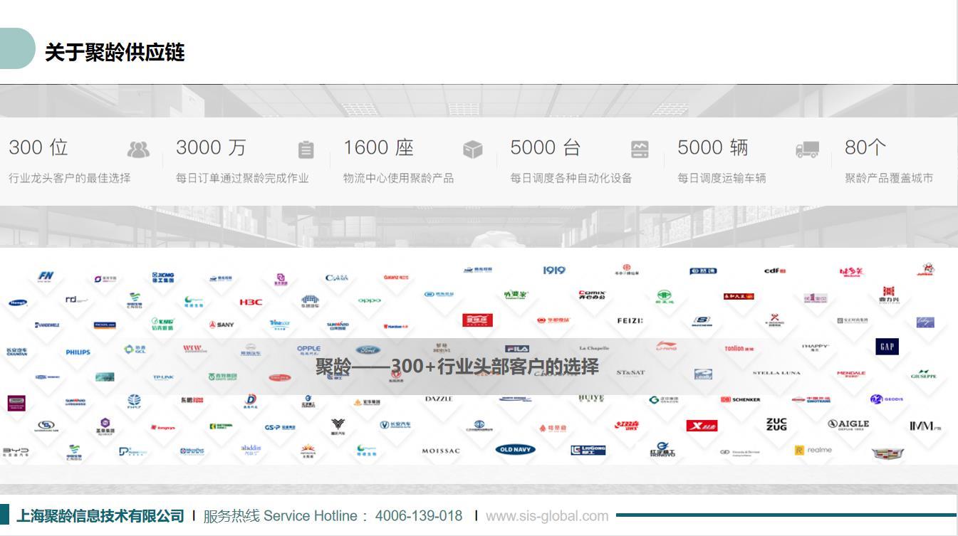Screen dimensions: 958x536
Task: Click the SANY logo
Action: (x=222, y=325)
